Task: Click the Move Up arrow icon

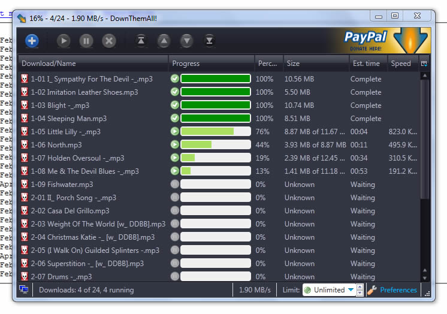Action: pyautogui.click(x=164, y=41)
